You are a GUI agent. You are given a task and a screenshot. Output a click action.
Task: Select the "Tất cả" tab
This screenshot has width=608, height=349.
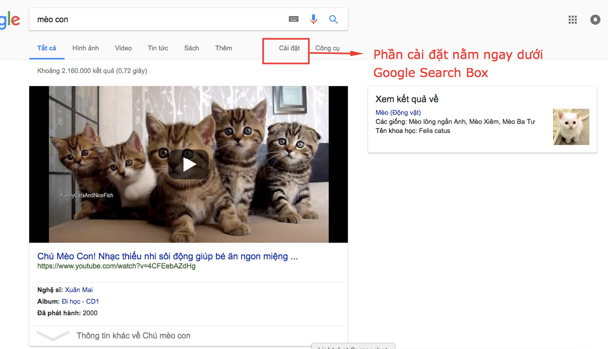47,48
